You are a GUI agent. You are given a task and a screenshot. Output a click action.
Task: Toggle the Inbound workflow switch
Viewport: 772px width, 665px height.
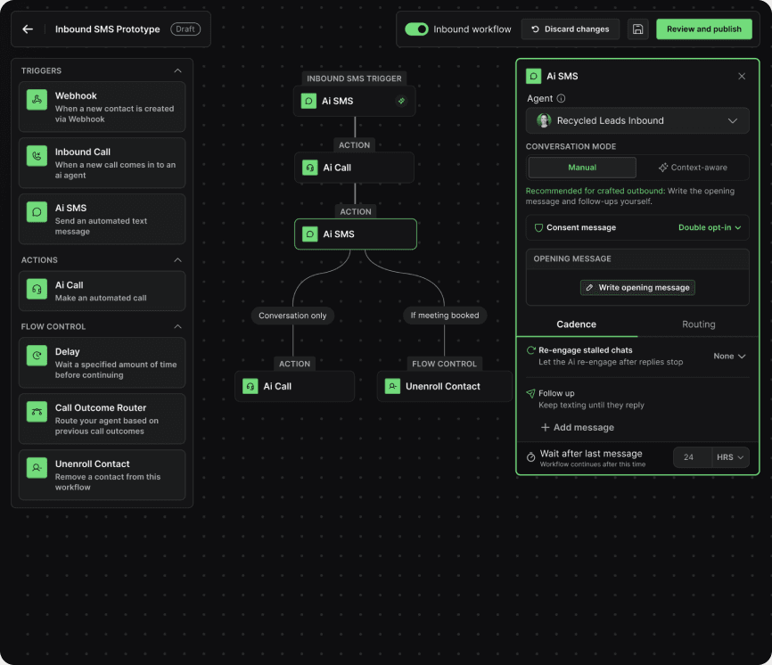pyautogui.click(x=416, y=29)
